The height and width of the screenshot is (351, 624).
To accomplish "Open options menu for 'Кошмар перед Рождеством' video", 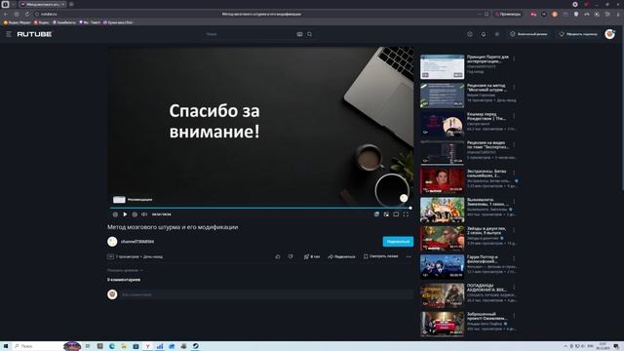I will (x=514, y=116).
